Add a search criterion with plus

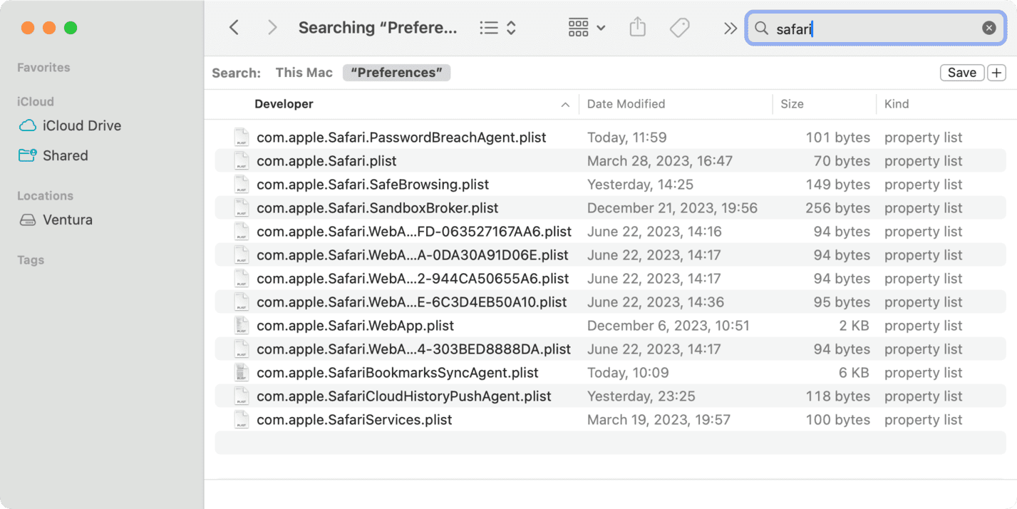996,73
